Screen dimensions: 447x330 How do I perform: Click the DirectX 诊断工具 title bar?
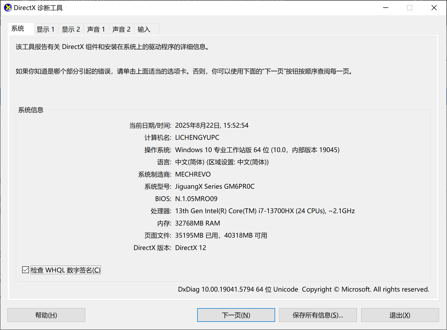coord(184,8)
